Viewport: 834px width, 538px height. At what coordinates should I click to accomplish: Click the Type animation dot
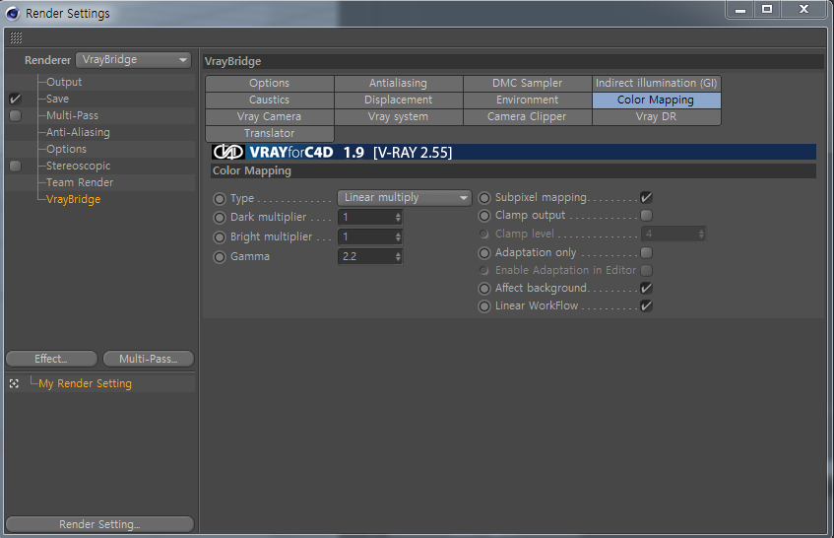[220, 199]
